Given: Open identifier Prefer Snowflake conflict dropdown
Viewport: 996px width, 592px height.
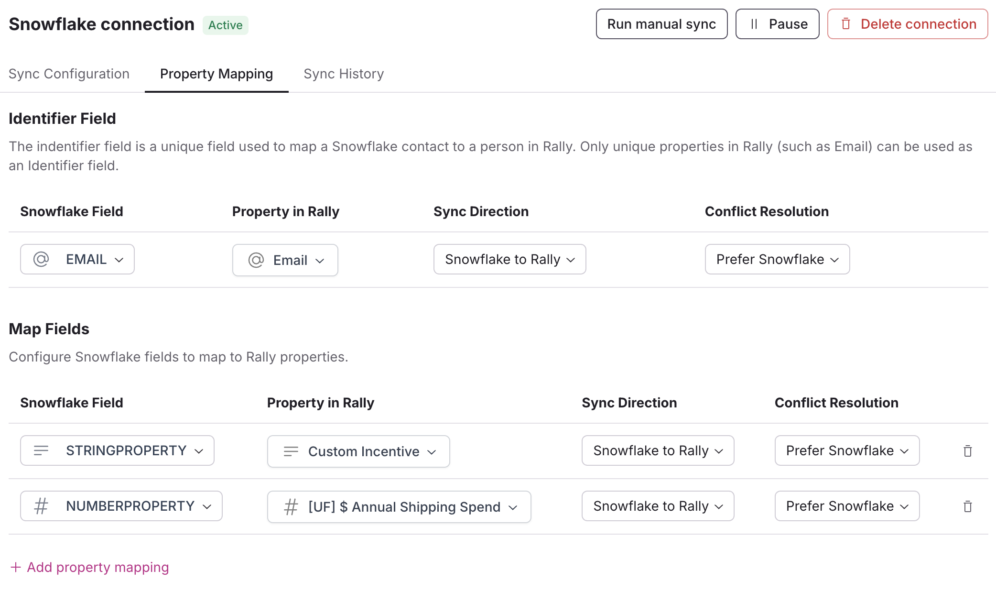Looking at the screenshot, I should [777, 259].
